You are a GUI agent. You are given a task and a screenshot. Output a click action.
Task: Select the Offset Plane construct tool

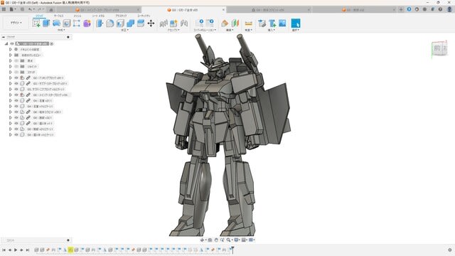click(225, 23)
